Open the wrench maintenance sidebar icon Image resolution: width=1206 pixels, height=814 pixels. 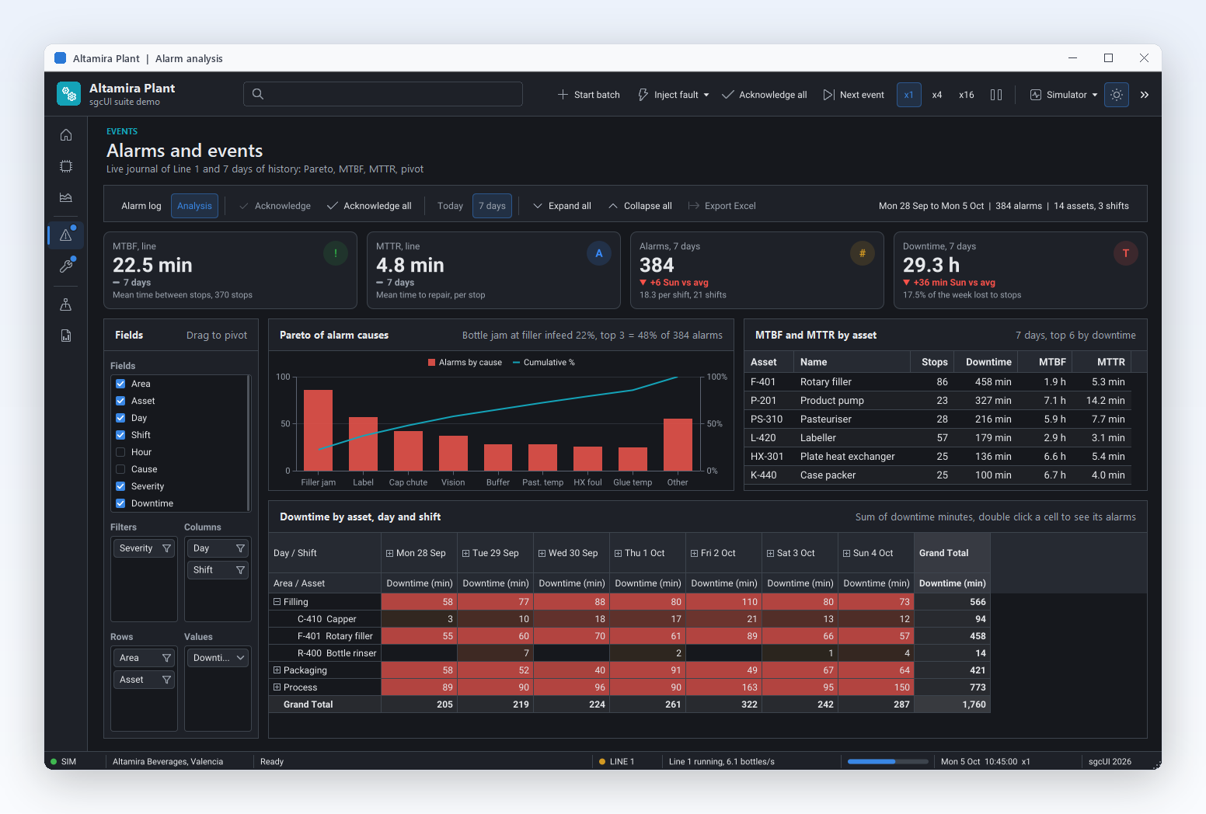click(x=66, y=266)
